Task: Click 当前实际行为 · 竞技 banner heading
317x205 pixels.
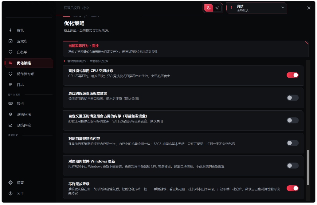Action: coord(84,46)
